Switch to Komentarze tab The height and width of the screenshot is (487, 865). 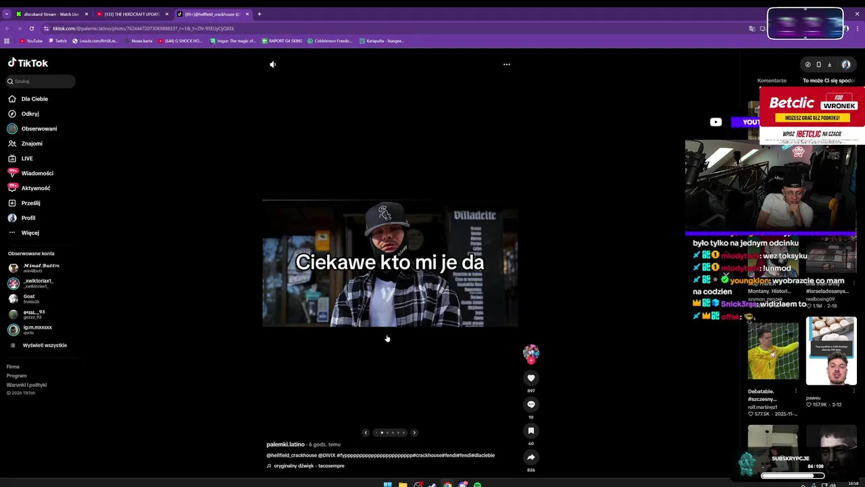click(772, 80)
